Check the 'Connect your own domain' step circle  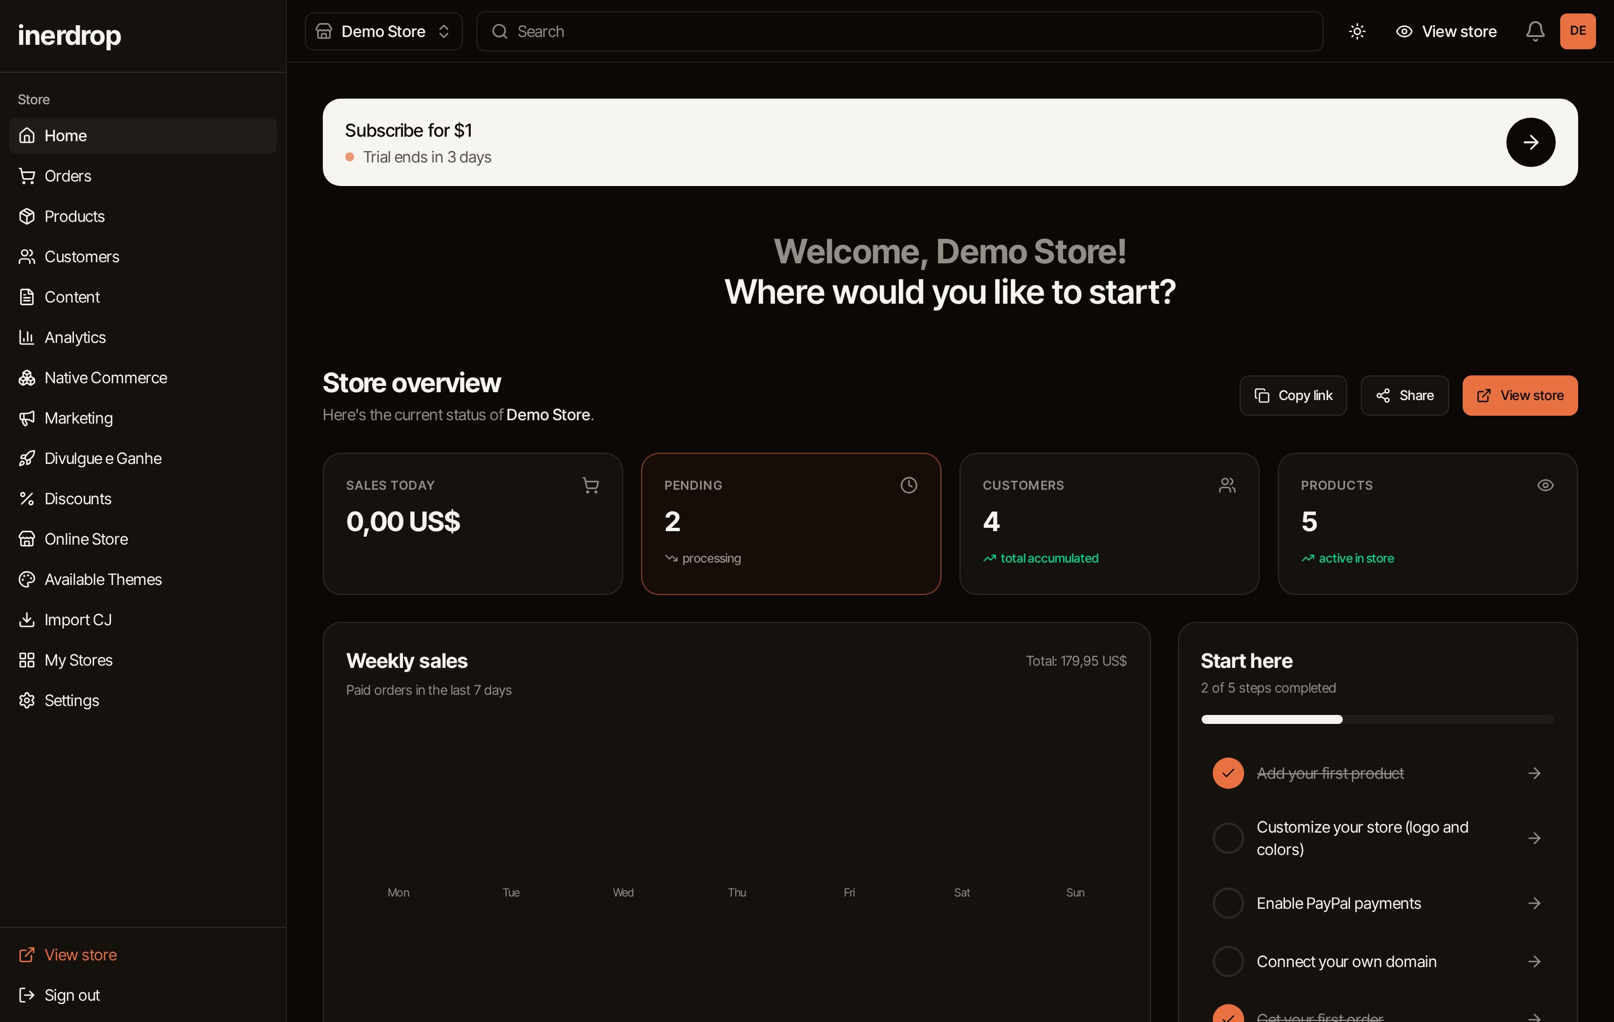(1228, 961)
